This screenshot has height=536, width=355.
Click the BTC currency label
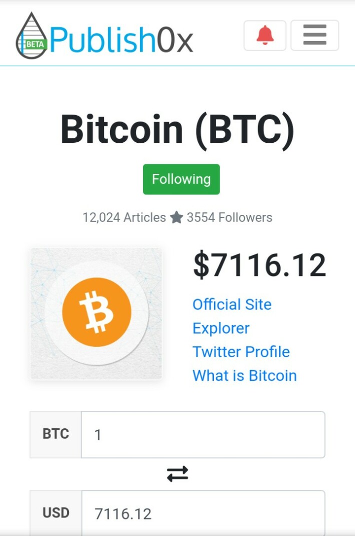pyautogui.click(x=55, y=434)
